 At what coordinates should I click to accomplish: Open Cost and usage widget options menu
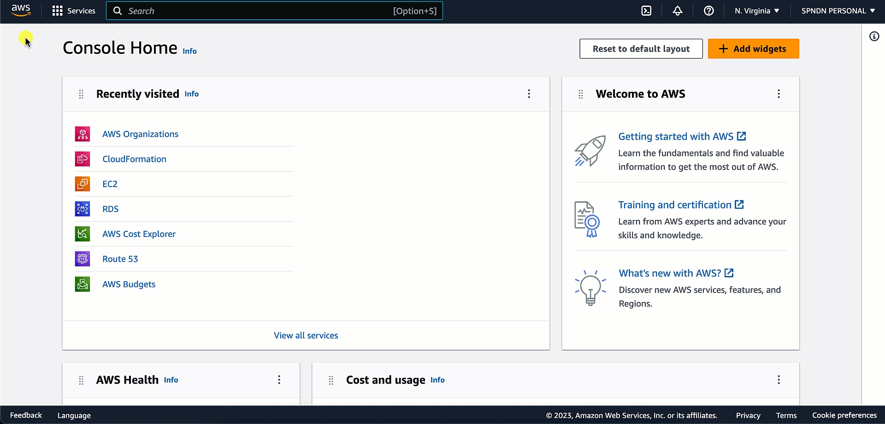tap(779, 380)
